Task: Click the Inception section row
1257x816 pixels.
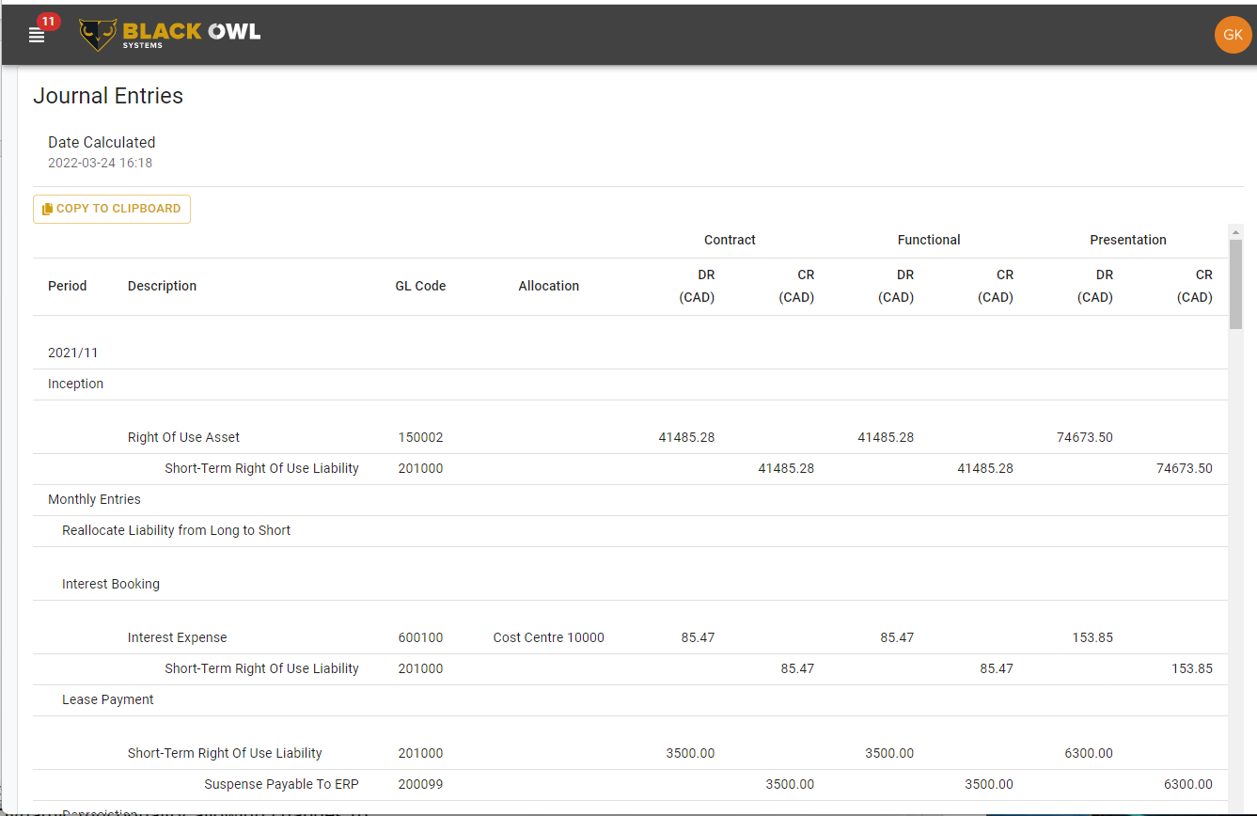Action: [x=76, y=384]
